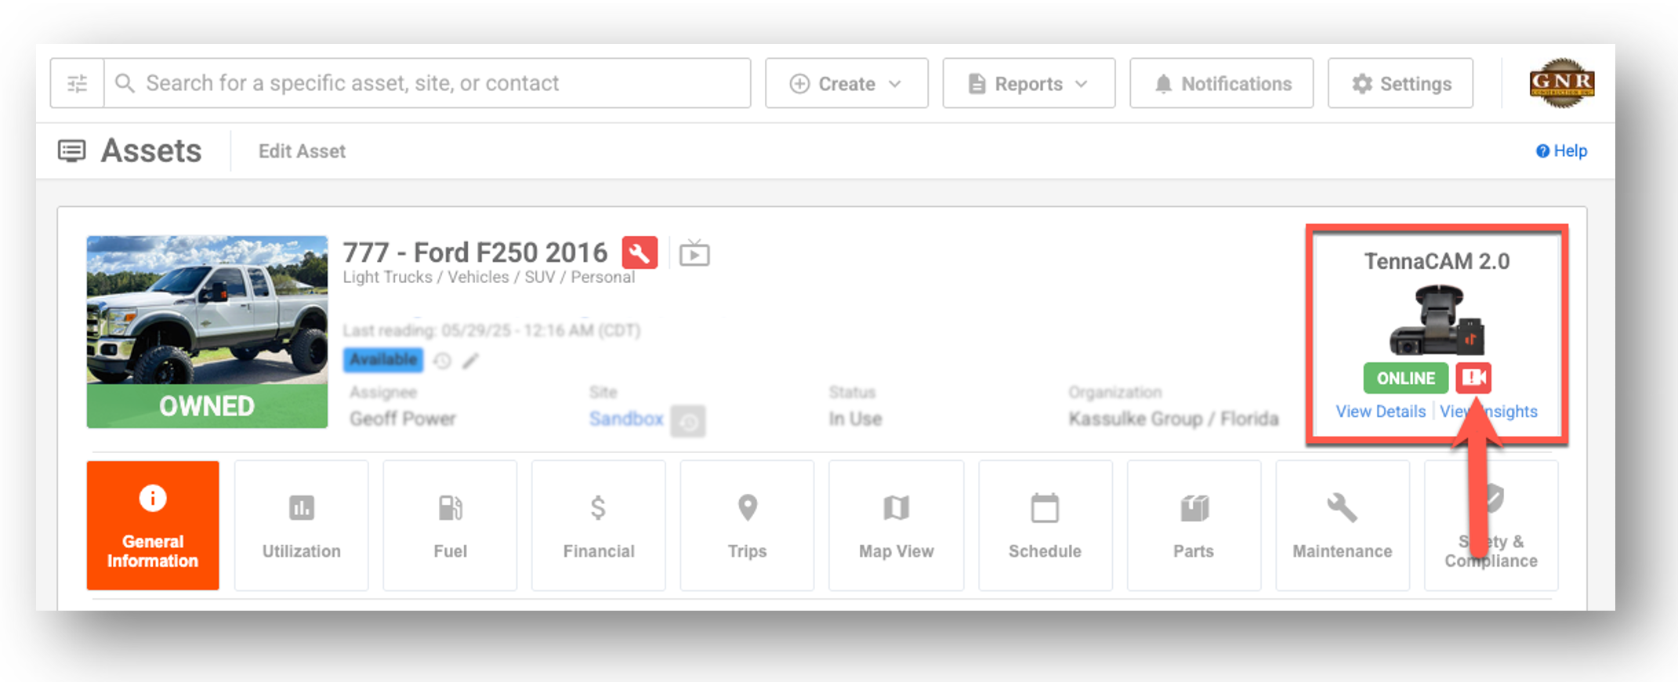This screenshot has height=682, width=1678.
Task: Click the red maintenance wrench badge
Action: [x=640, y=252]
